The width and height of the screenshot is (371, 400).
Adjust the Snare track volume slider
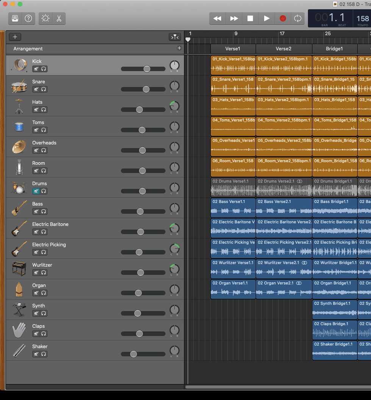146,89
